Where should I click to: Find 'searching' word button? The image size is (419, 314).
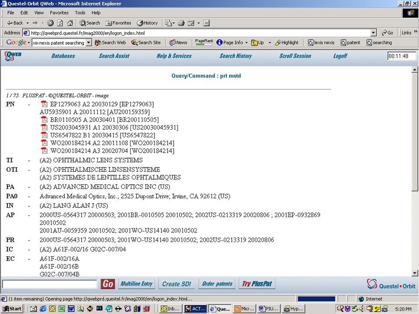point(379,42)
